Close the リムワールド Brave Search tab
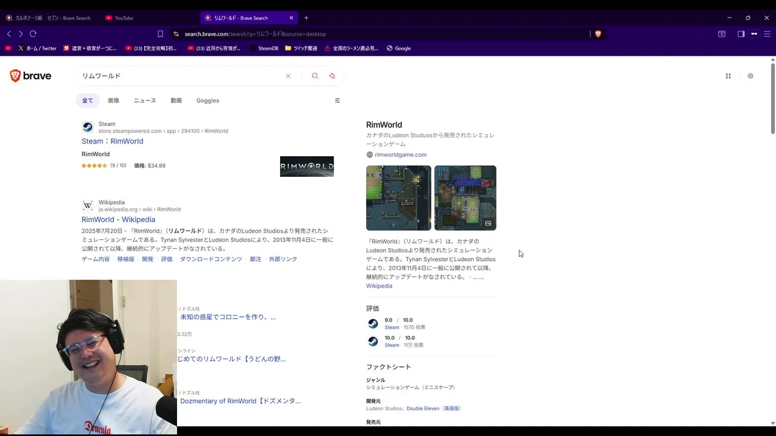Image resolution: width=776 pixels, height=436 pixels. (291, 18)
